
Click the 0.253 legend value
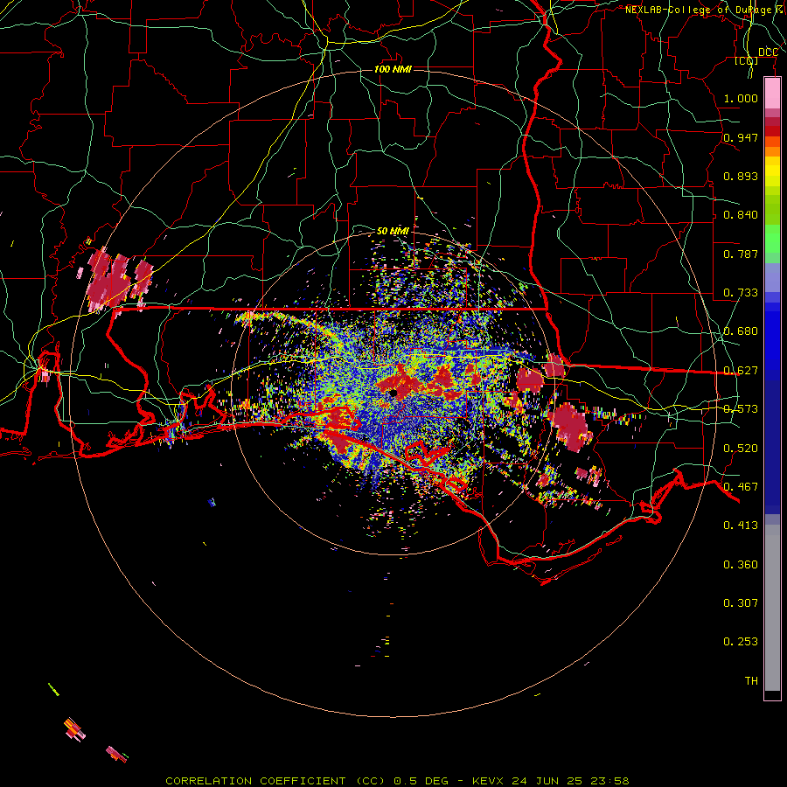[x=741, y=642]
